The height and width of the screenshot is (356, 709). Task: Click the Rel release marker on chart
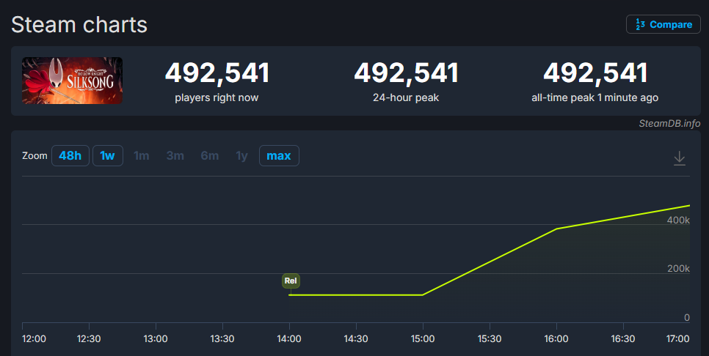[291, 281]
